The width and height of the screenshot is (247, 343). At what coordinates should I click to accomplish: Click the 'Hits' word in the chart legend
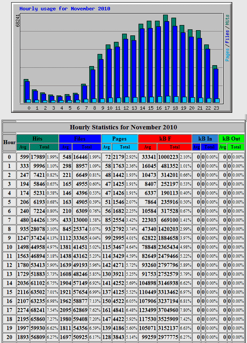click(227, 20)
